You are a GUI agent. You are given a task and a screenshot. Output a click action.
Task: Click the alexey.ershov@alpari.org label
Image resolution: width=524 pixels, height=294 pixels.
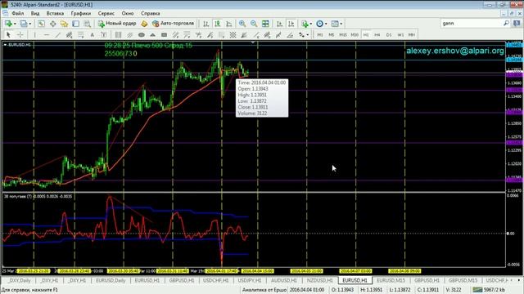[455, 51]
